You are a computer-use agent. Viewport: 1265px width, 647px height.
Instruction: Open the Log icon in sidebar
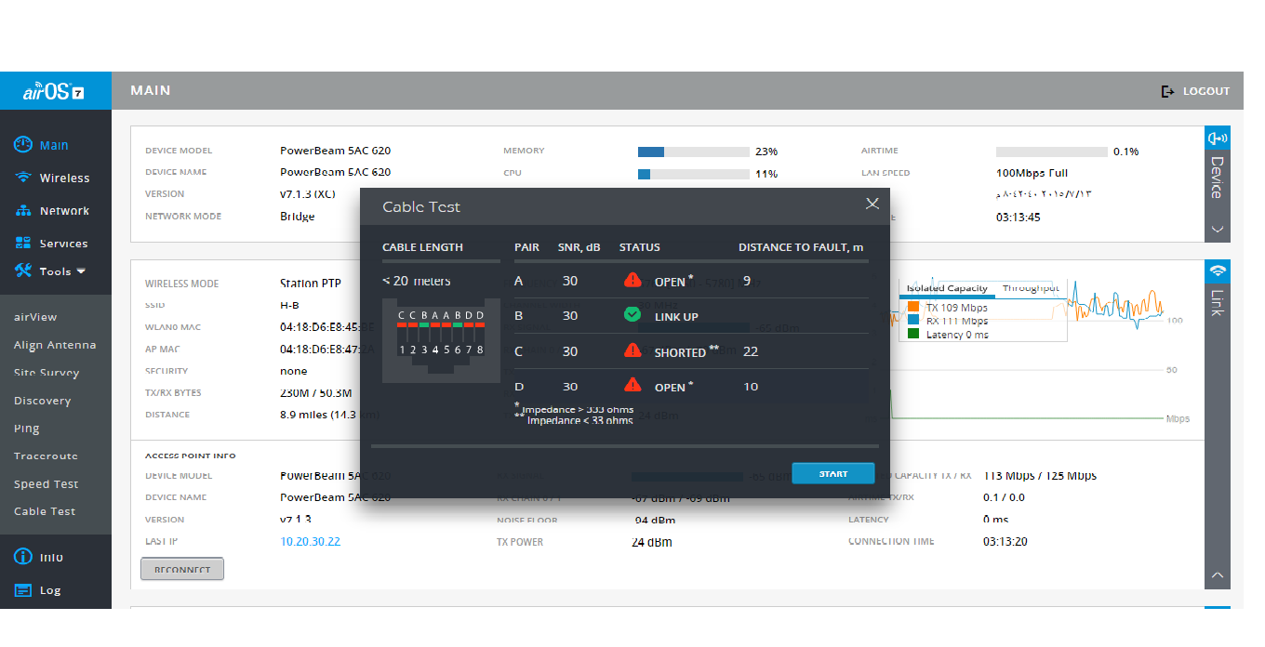(23, 590)
